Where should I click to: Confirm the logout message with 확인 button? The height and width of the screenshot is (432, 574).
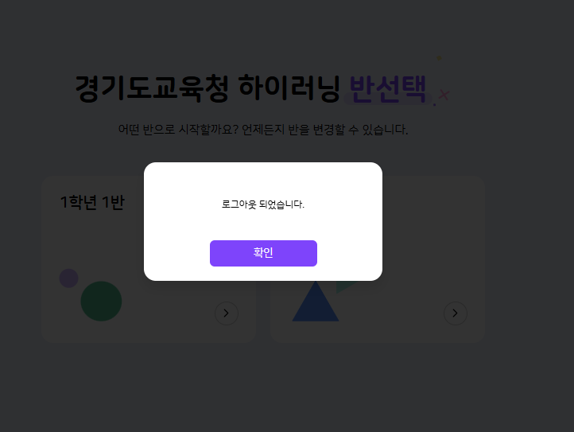coord(263,253)
